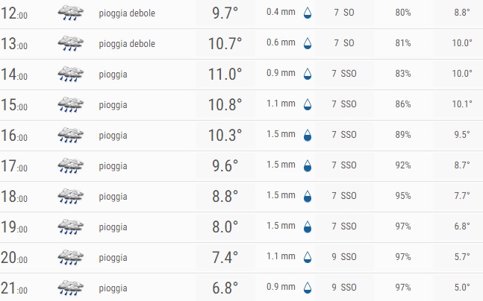Click the 9 SSO wind value at 21:00

(344, 287)
